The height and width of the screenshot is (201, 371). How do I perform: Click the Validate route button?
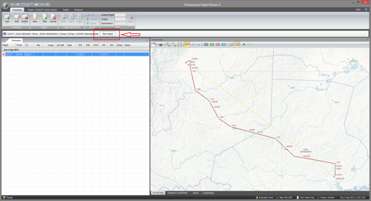pos(92,19)
